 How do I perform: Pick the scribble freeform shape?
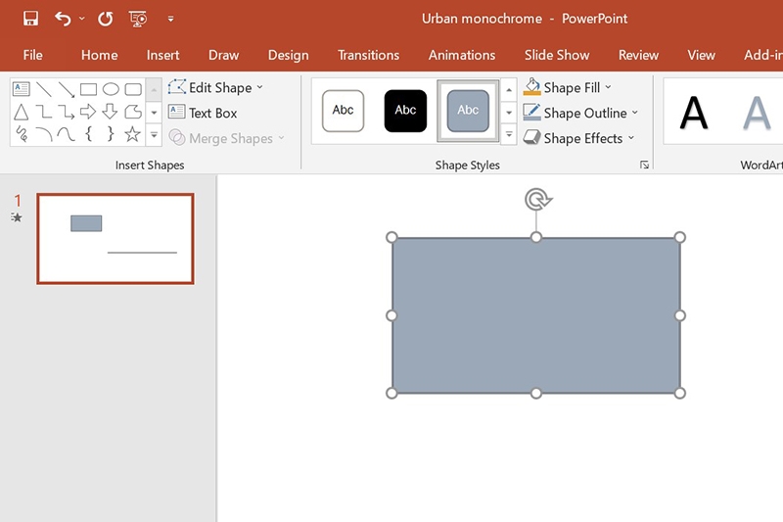(21, 134)
